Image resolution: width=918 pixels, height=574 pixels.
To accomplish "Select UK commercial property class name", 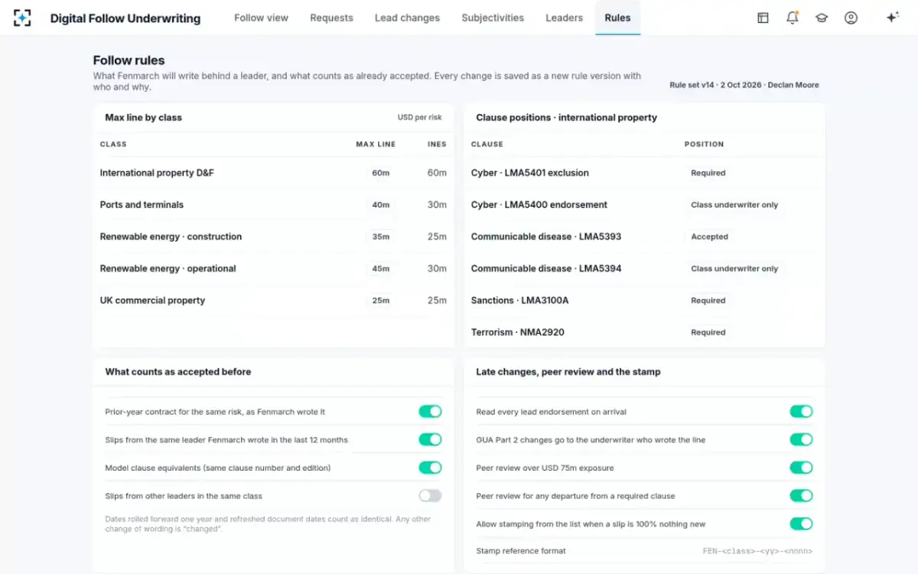I will pos(152,301).
